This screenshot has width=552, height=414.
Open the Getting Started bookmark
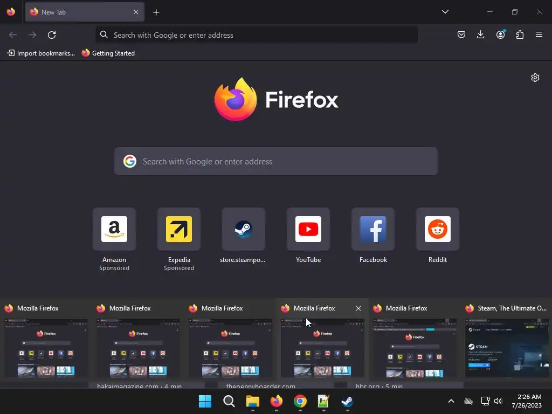click(x=108, y=53)
